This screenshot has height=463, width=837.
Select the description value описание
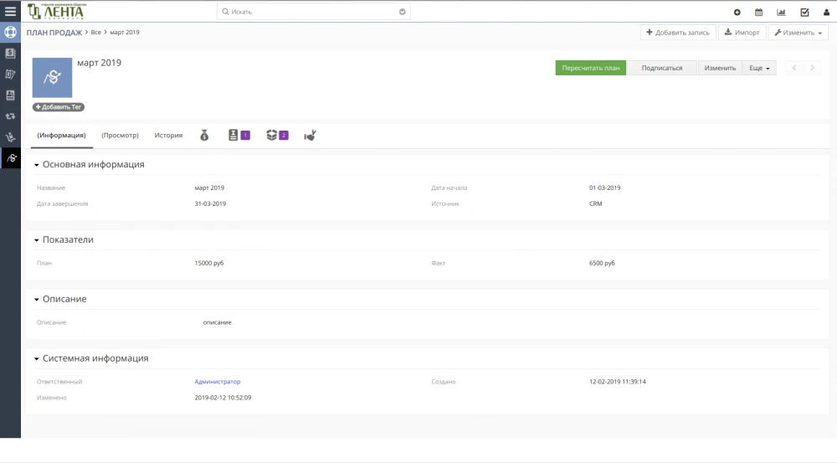coord(218,322)
